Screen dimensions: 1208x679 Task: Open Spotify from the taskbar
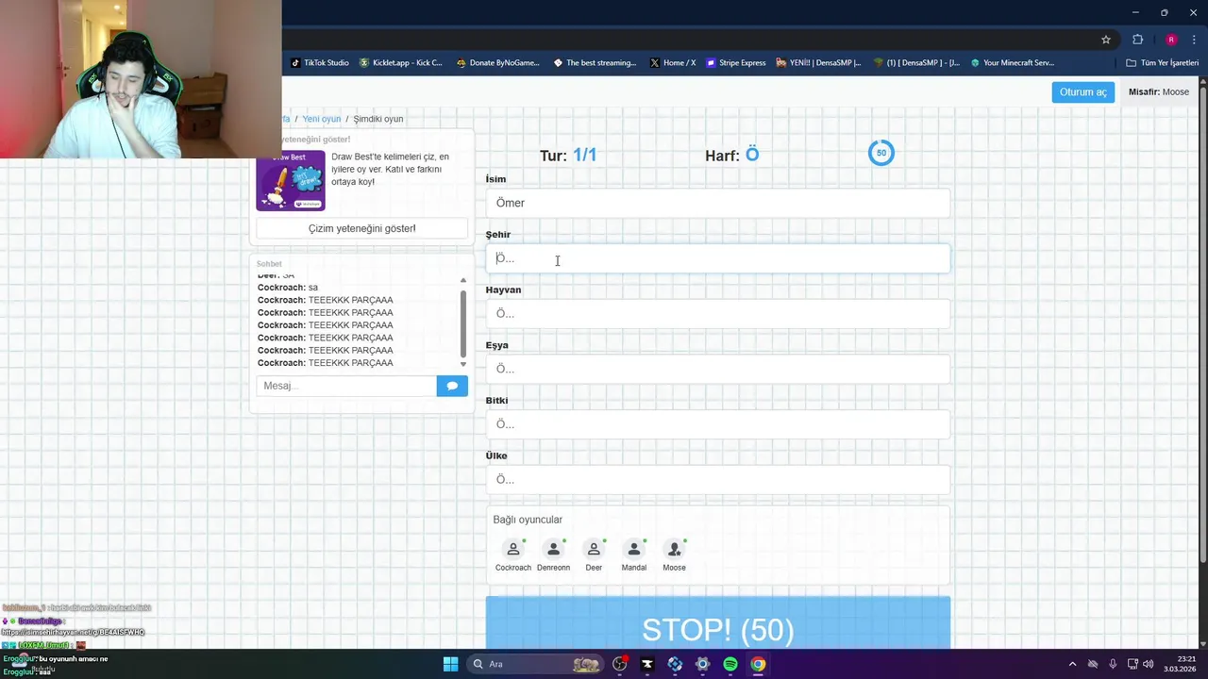tap(730, 664)
